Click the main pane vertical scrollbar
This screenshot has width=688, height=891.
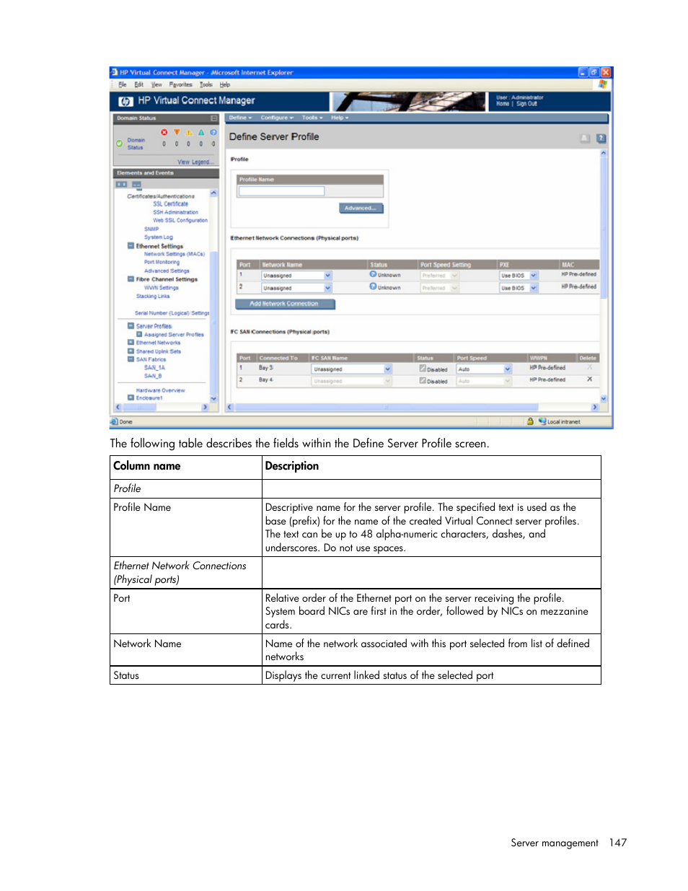[x=604, y=276]
